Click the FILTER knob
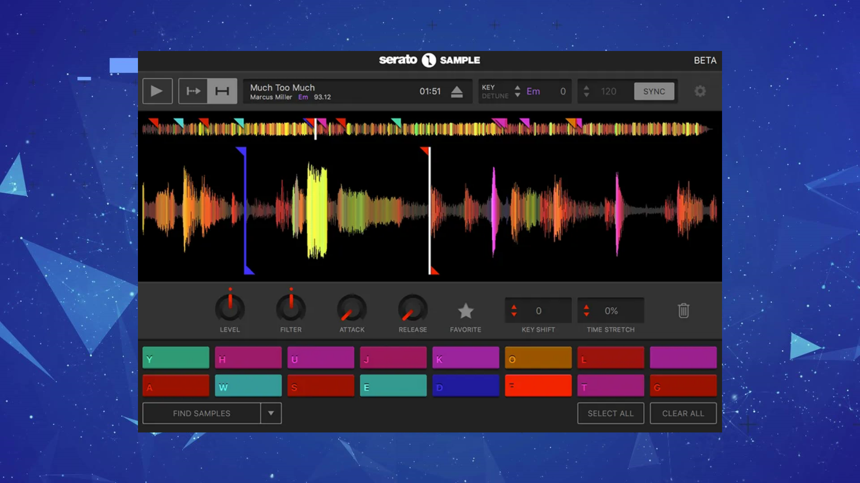The image size is (860, 483). (x=291, y=309)
